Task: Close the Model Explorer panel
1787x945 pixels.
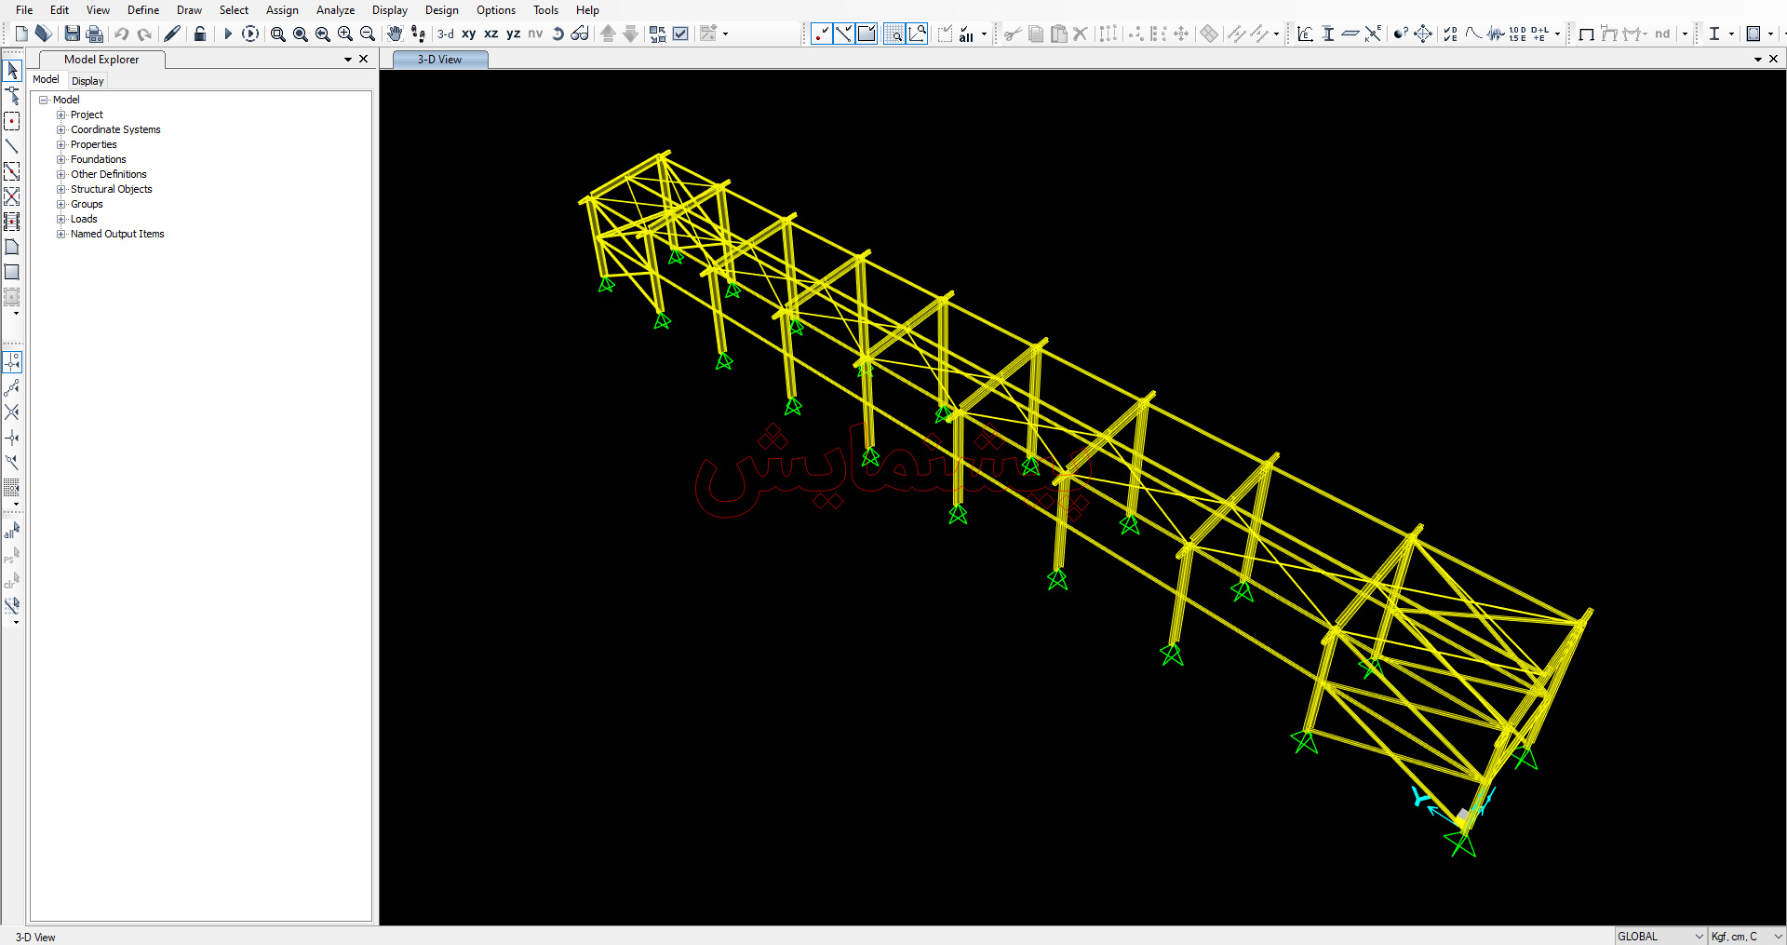Action: pyautogui.click(x=364, y=59)
